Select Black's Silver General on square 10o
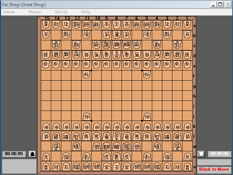The width and height of the screenshot is (233, 175). [96, 167]
